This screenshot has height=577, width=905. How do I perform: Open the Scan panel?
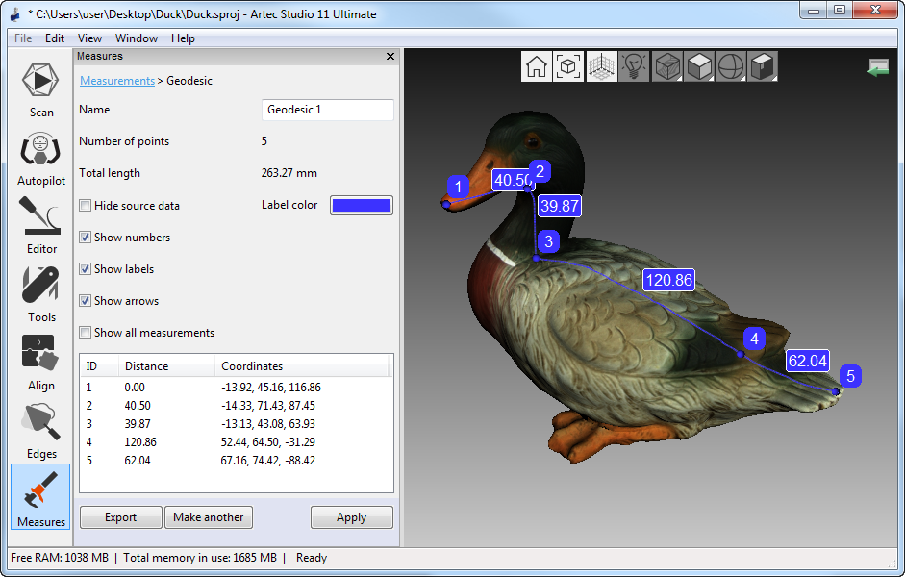coord(41,90)
